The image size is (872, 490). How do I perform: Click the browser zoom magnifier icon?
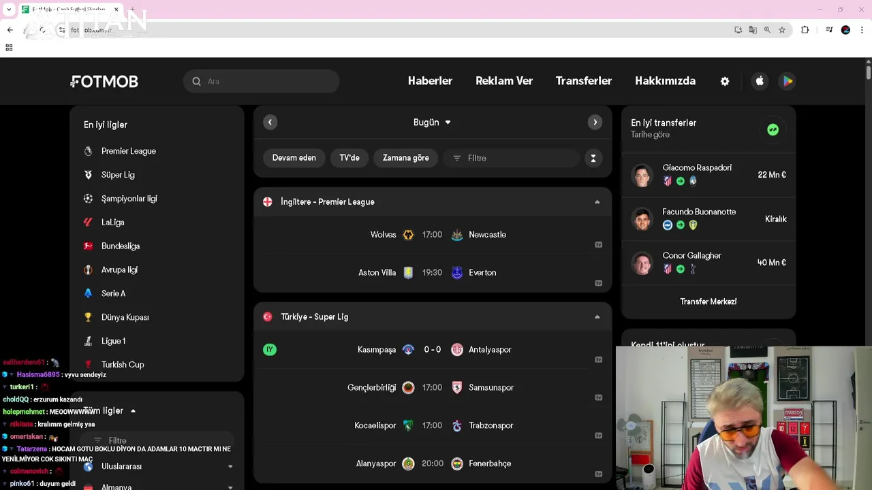click(767, 30)
